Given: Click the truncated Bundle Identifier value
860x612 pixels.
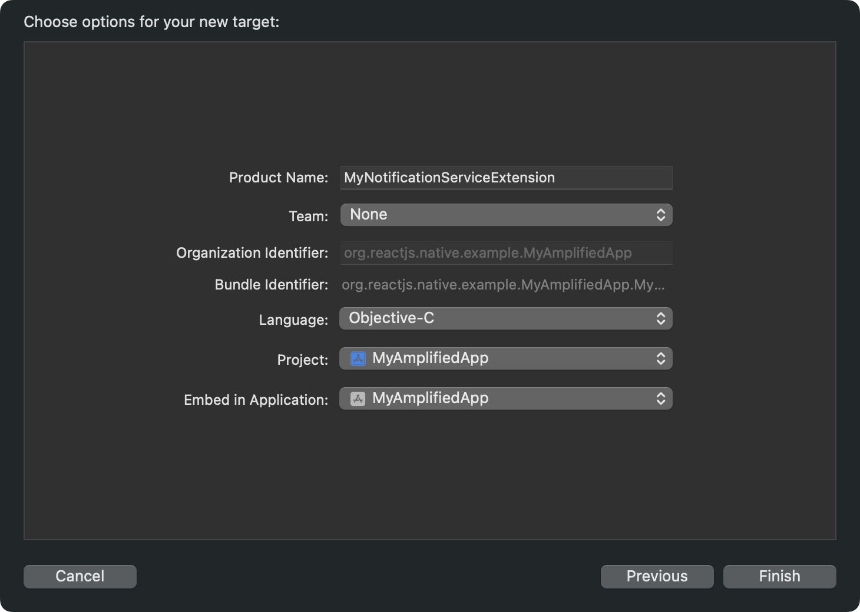Looking at the screenshot, I should click(503, 285).
